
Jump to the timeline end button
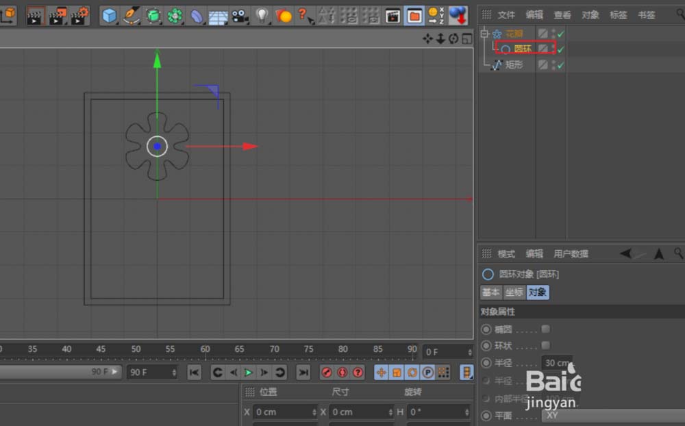point(303,373)
